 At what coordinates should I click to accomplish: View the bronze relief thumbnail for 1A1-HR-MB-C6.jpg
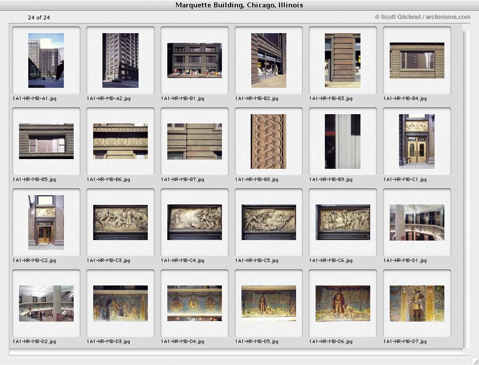343,222
